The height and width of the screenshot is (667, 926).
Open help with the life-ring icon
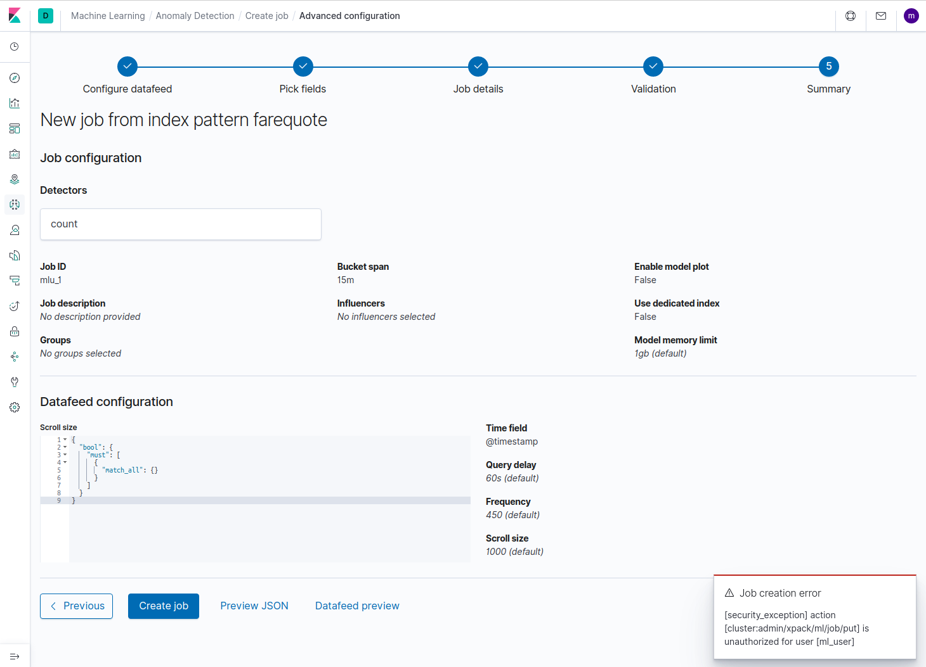pyautogui.click(x=850, y=16)
